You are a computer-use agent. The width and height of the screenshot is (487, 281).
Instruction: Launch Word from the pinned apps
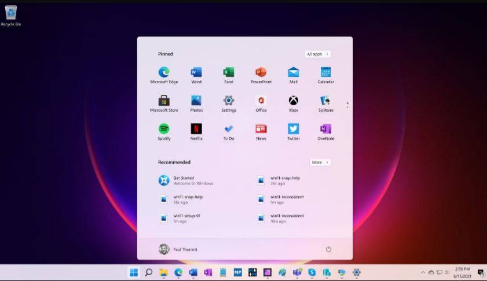(x=196, y=75)
